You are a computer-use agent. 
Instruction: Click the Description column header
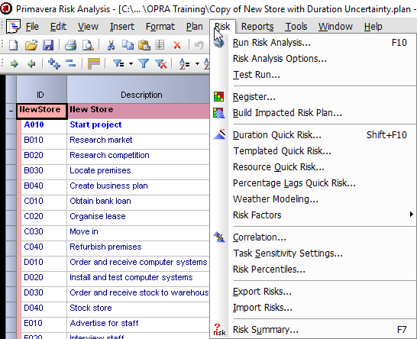point(138,89)
